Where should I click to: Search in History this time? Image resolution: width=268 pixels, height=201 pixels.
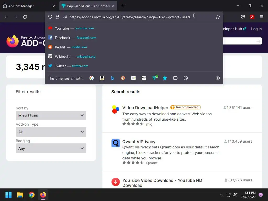pyautogui.click(x=186, y=78)
